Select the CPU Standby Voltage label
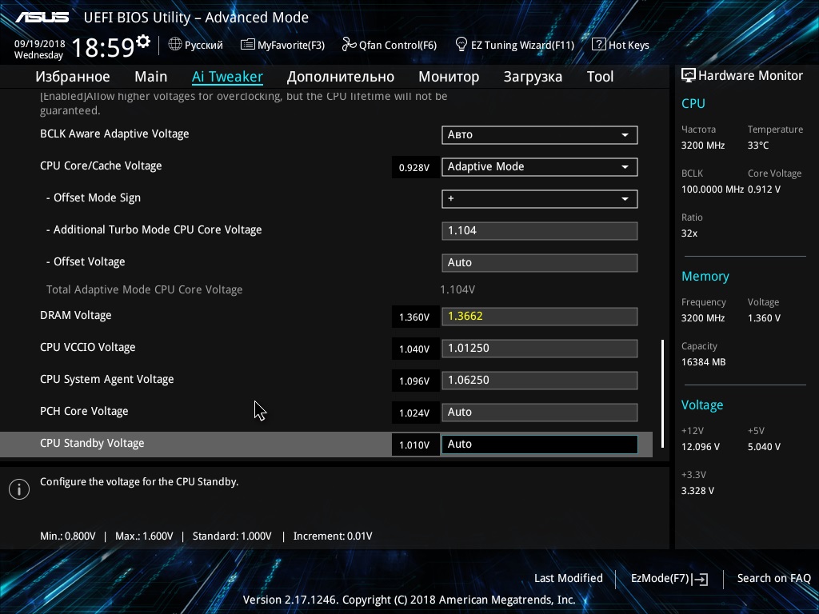 click(92, 443)
